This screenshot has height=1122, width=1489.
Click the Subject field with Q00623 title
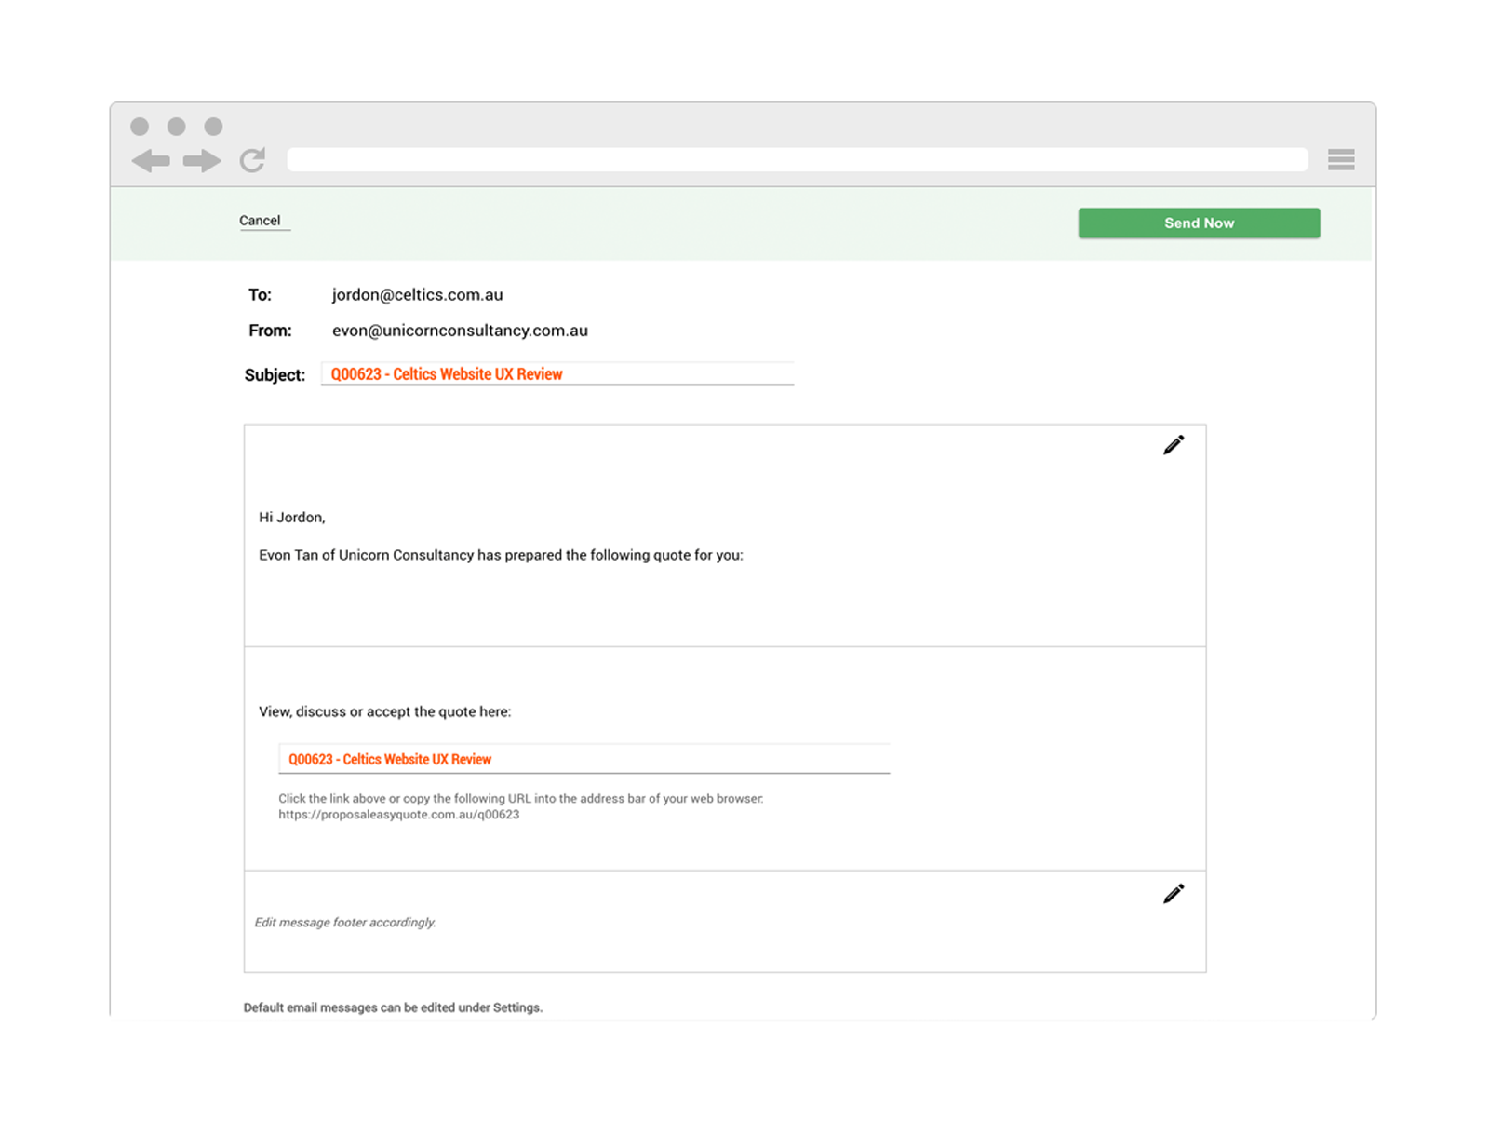pos(557,373)
